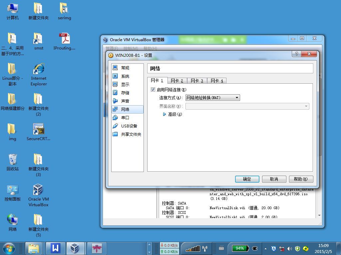Open the 帮助 menu in VirtualBox manager

150,48
